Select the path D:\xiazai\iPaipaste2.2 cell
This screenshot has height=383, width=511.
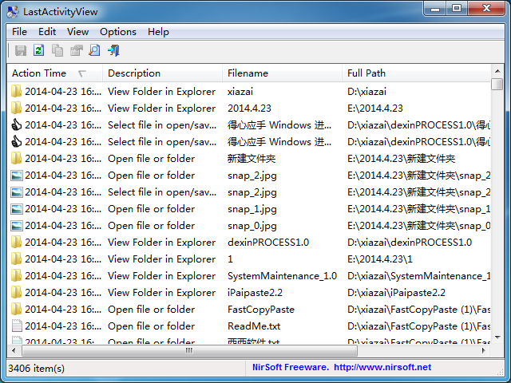396,293
